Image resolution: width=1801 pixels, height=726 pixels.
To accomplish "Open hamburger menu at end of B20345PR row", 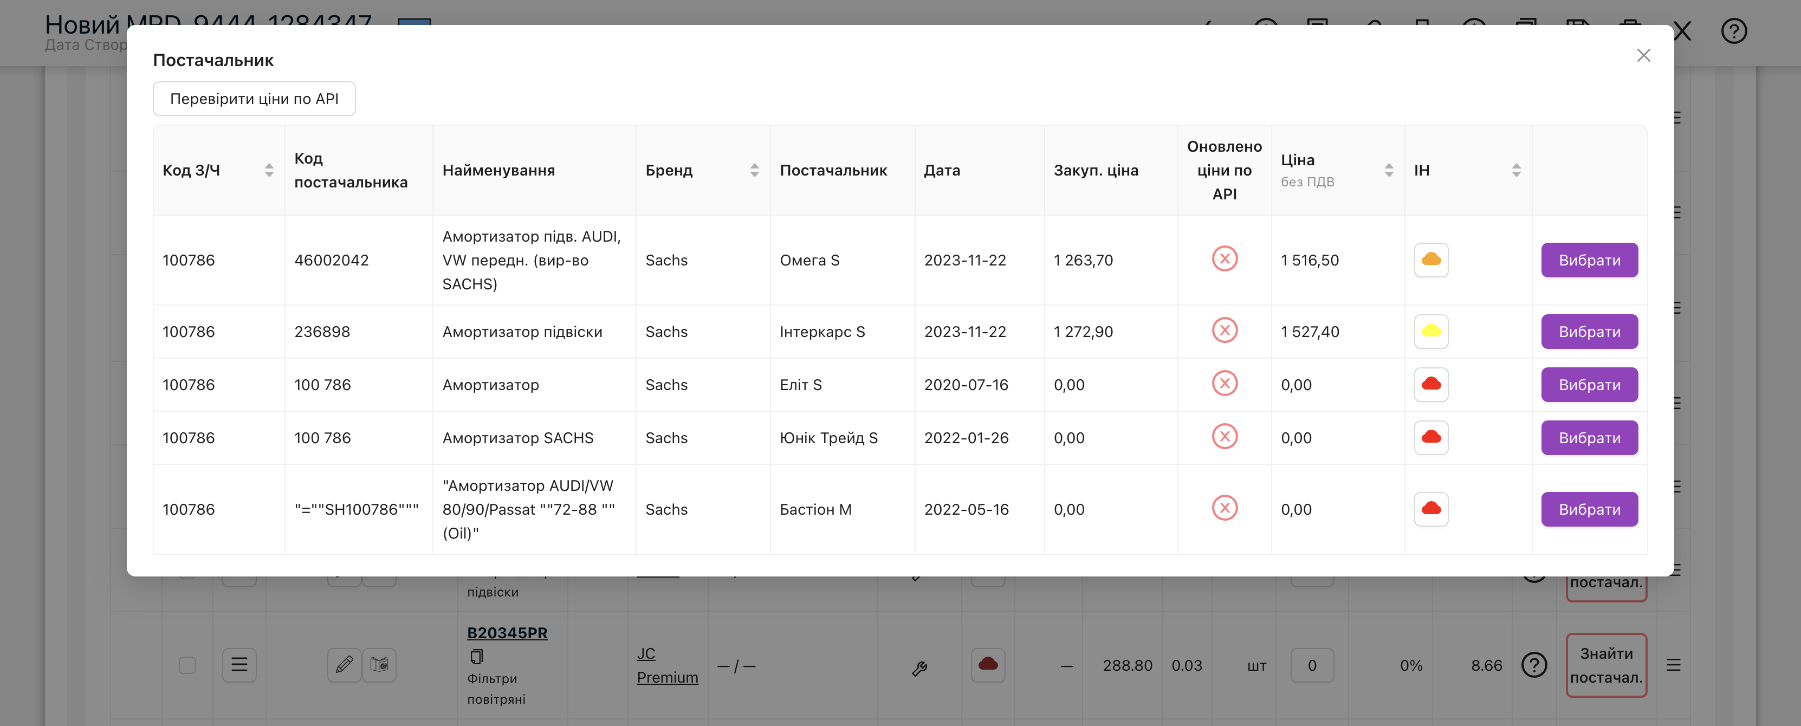I will pyautogui.click(x=1673, y=665).
